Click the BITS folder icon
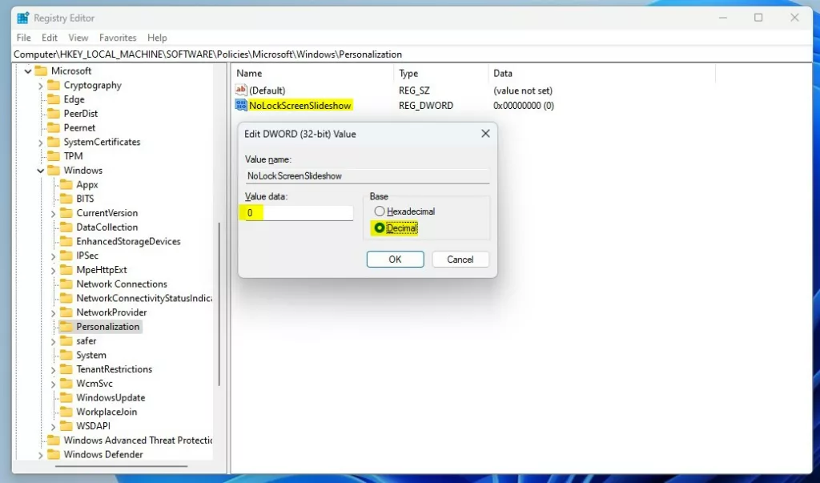 [66, 199]
